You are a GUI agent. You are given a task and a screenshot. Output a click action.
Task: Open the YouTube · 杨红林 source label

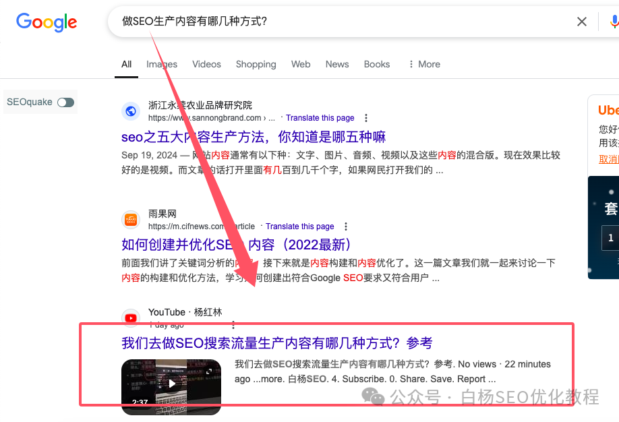pos(185,312)
